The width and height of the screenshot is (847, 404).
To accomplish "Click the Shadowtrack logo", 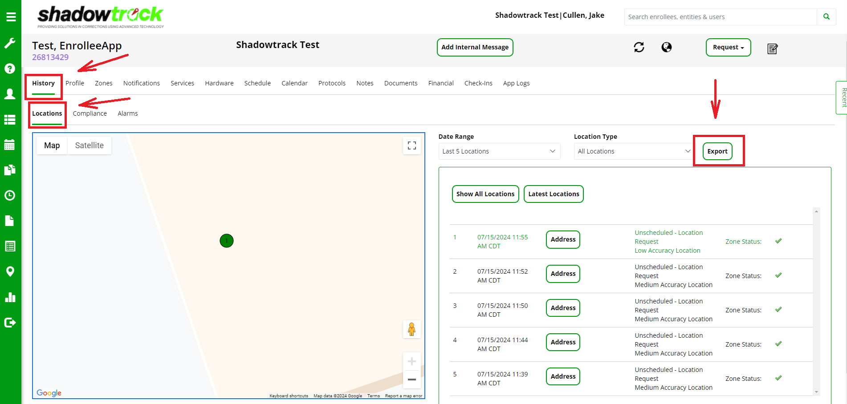I will pos(101,17).
